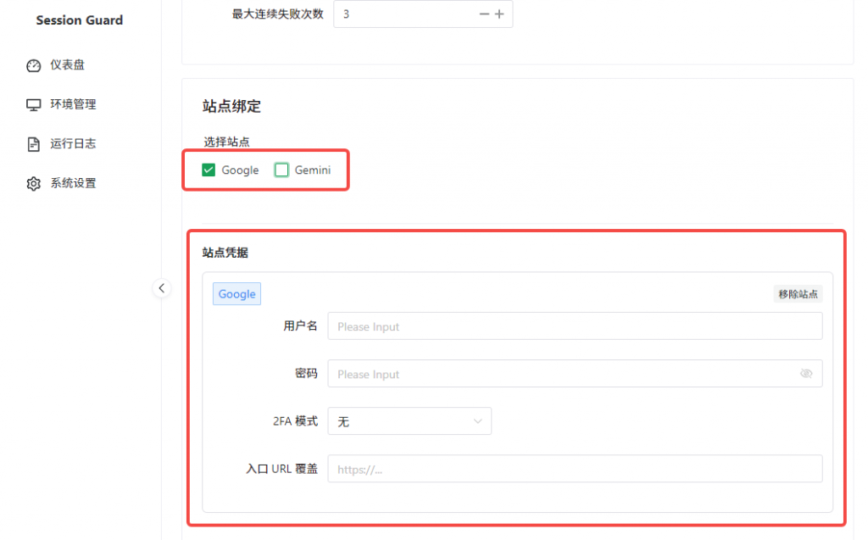This screenshot has height=540, width=868.
Task: Uncheck the Google site checkbox
Action: (209, 170)
